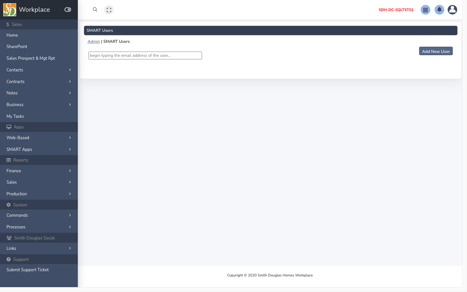467x292 pixels.
Task: Expand the Finance submenu chevron
Action: [x=70, y=171]
